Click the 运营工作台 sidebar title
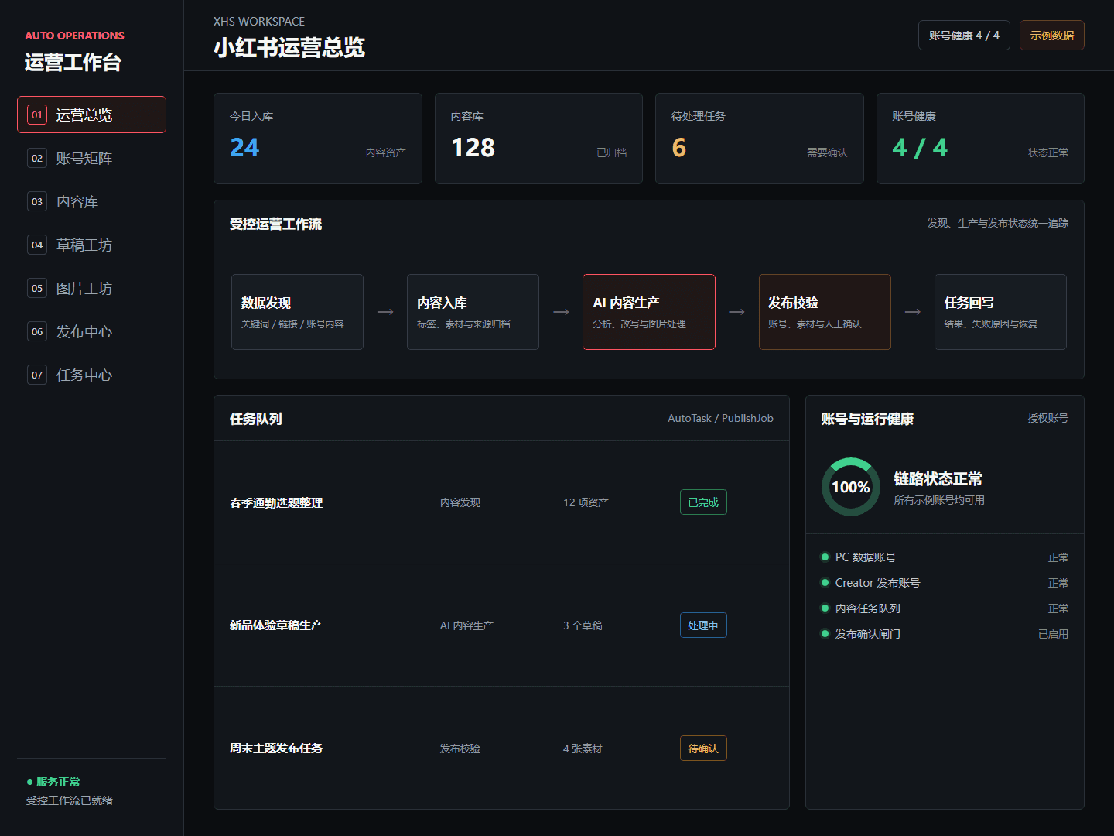Image resolution: width=1114 pixels, height=836 pixels. 73,63
